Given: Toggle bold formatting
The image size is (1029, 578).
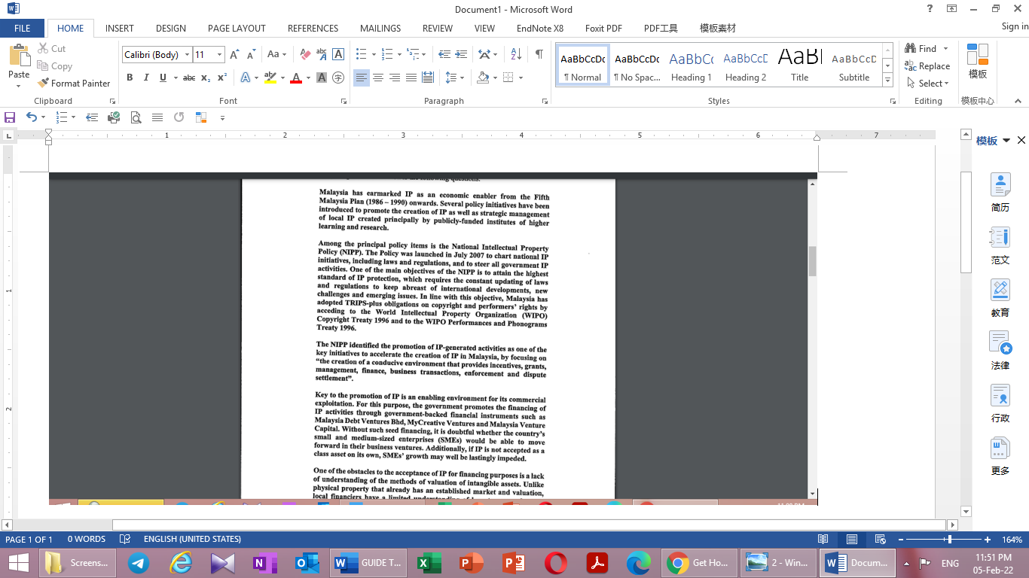Looking at the screenshot, I should 130,78.
